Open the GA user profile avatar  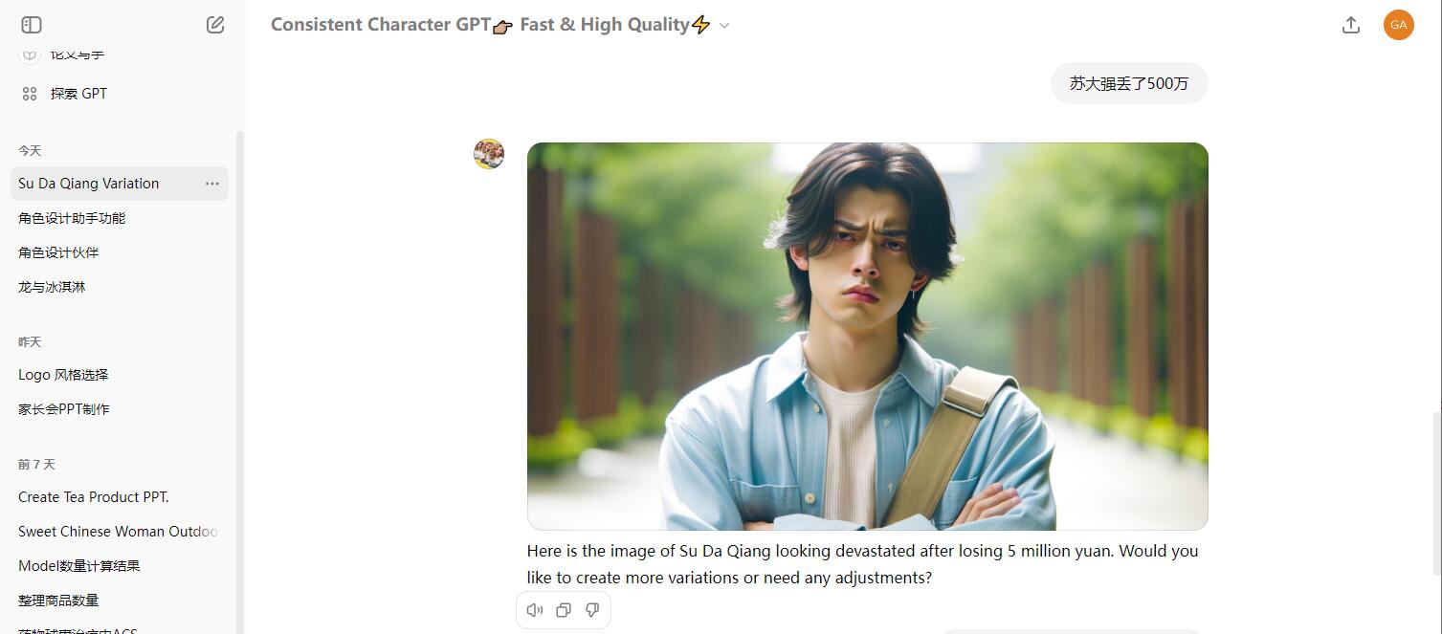click(1399, 25)
